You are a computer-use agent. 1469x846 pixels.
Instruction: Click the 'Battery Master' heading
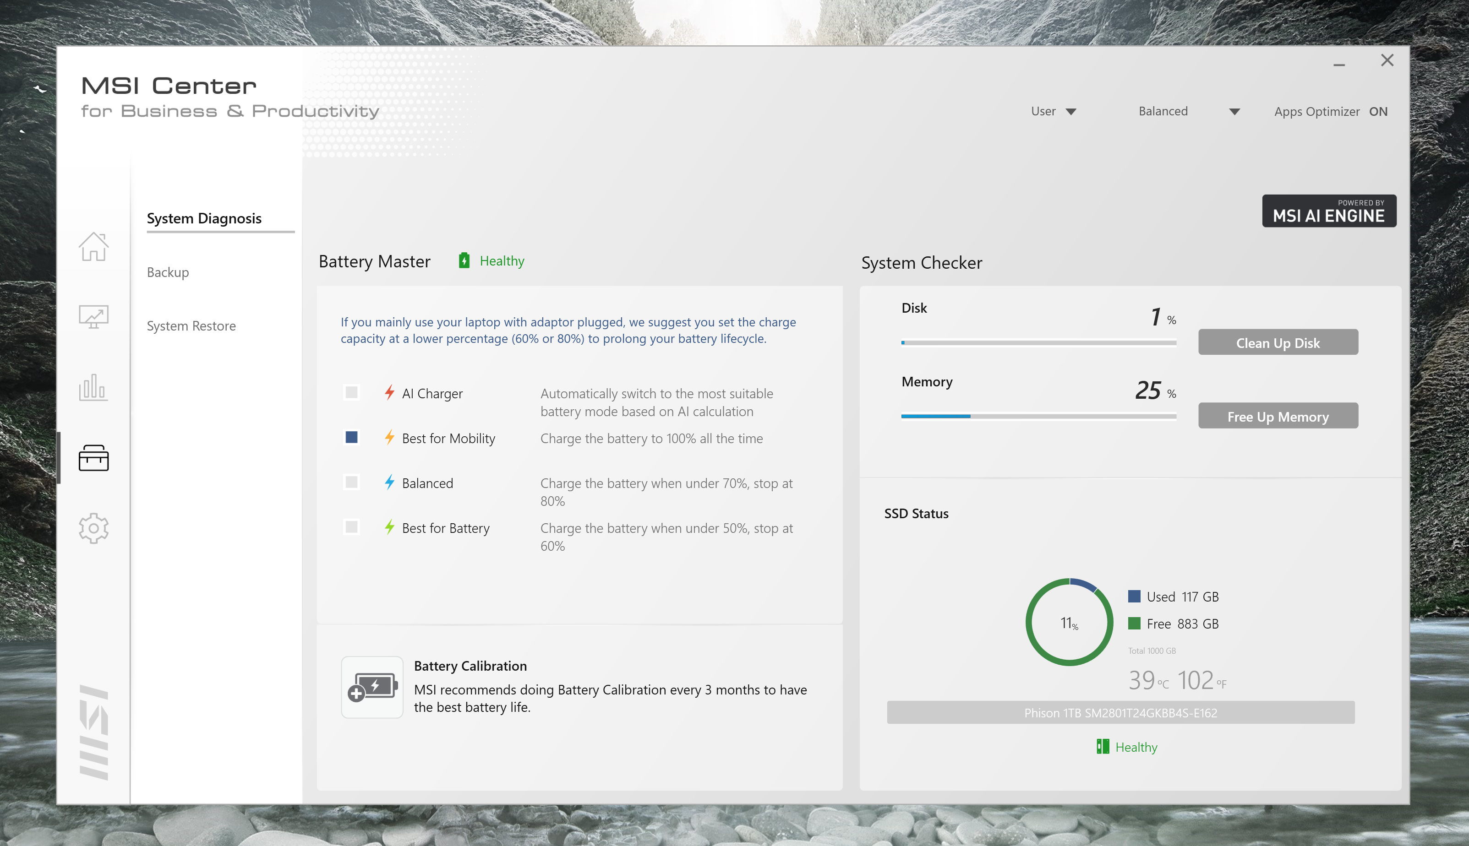[x=374, y=261]
